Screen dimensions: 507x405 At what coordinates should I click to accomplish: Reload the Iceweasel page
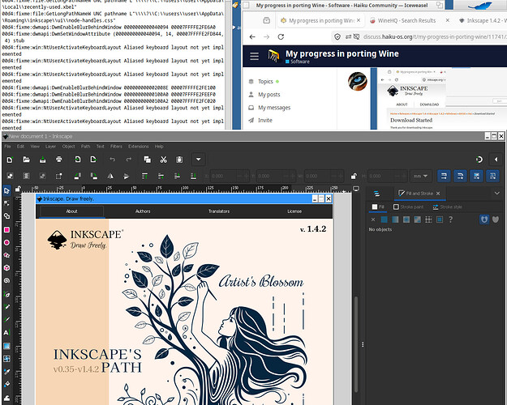tap(281, 36)
